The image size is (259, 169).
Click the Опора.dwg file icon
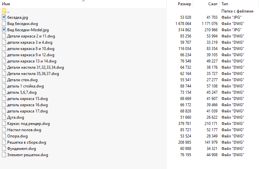pos(4,136)
